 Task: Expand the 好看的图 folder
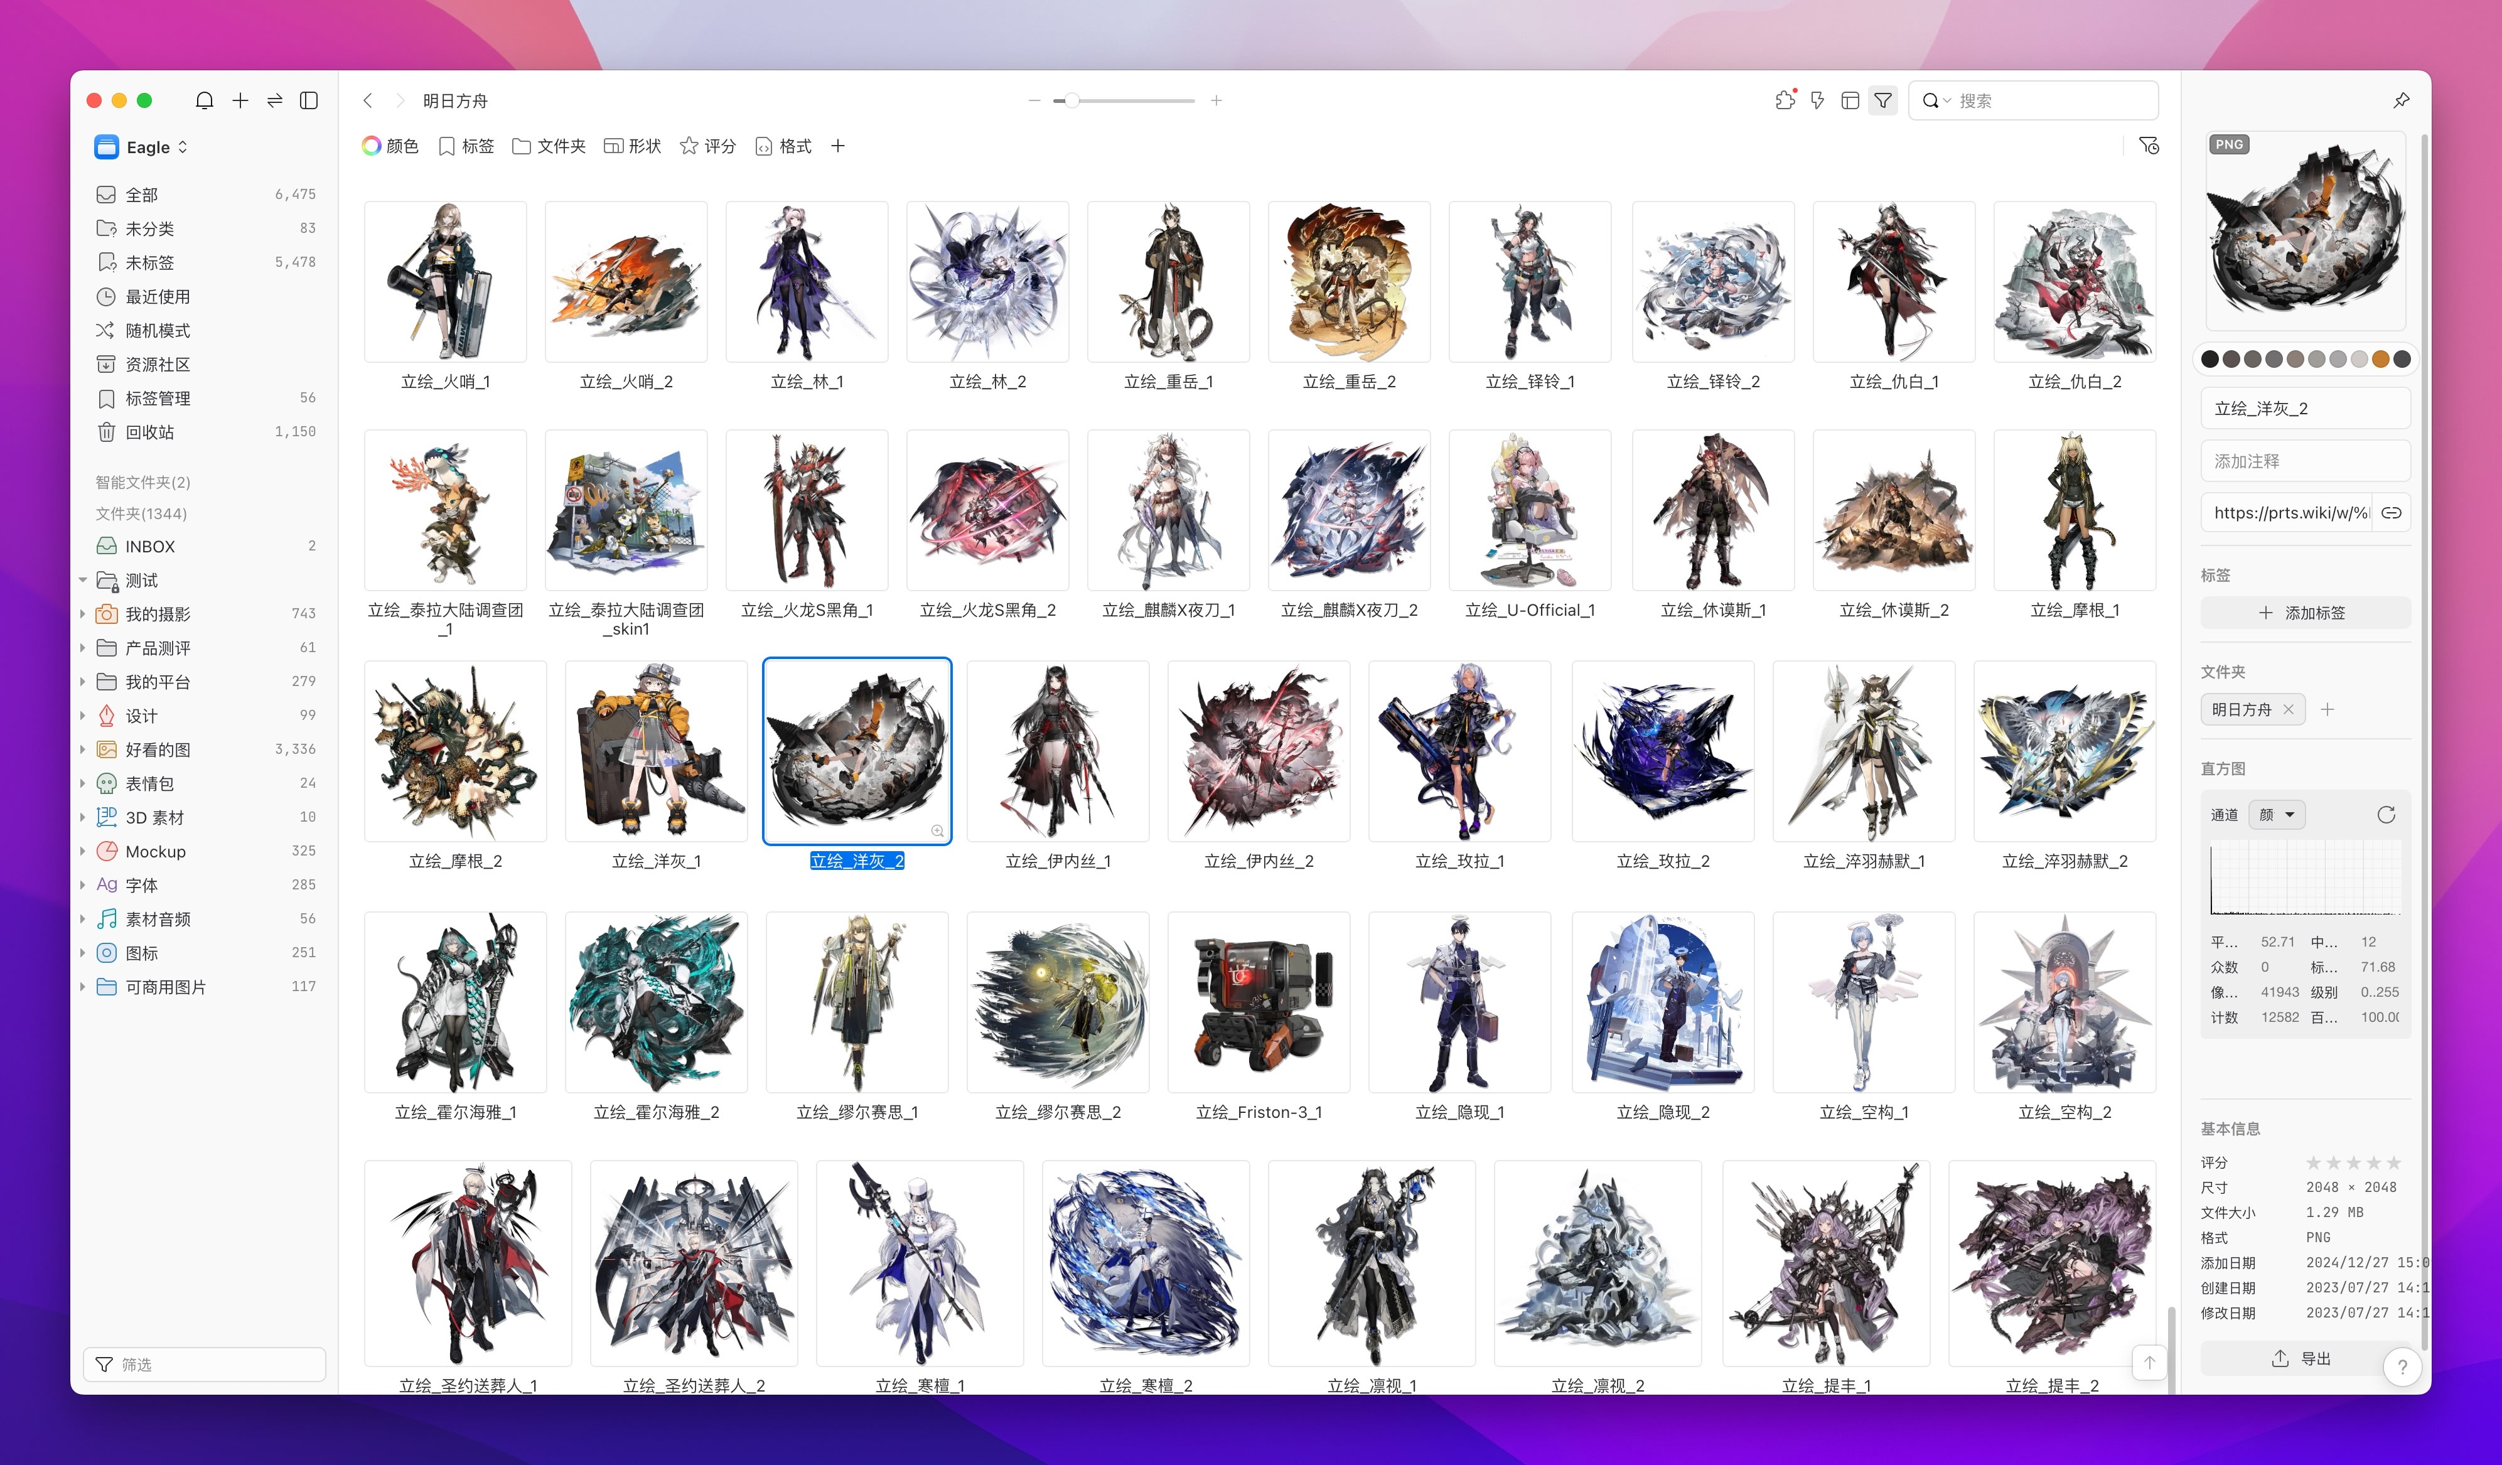pyautogui.click(x=82, y=749)
